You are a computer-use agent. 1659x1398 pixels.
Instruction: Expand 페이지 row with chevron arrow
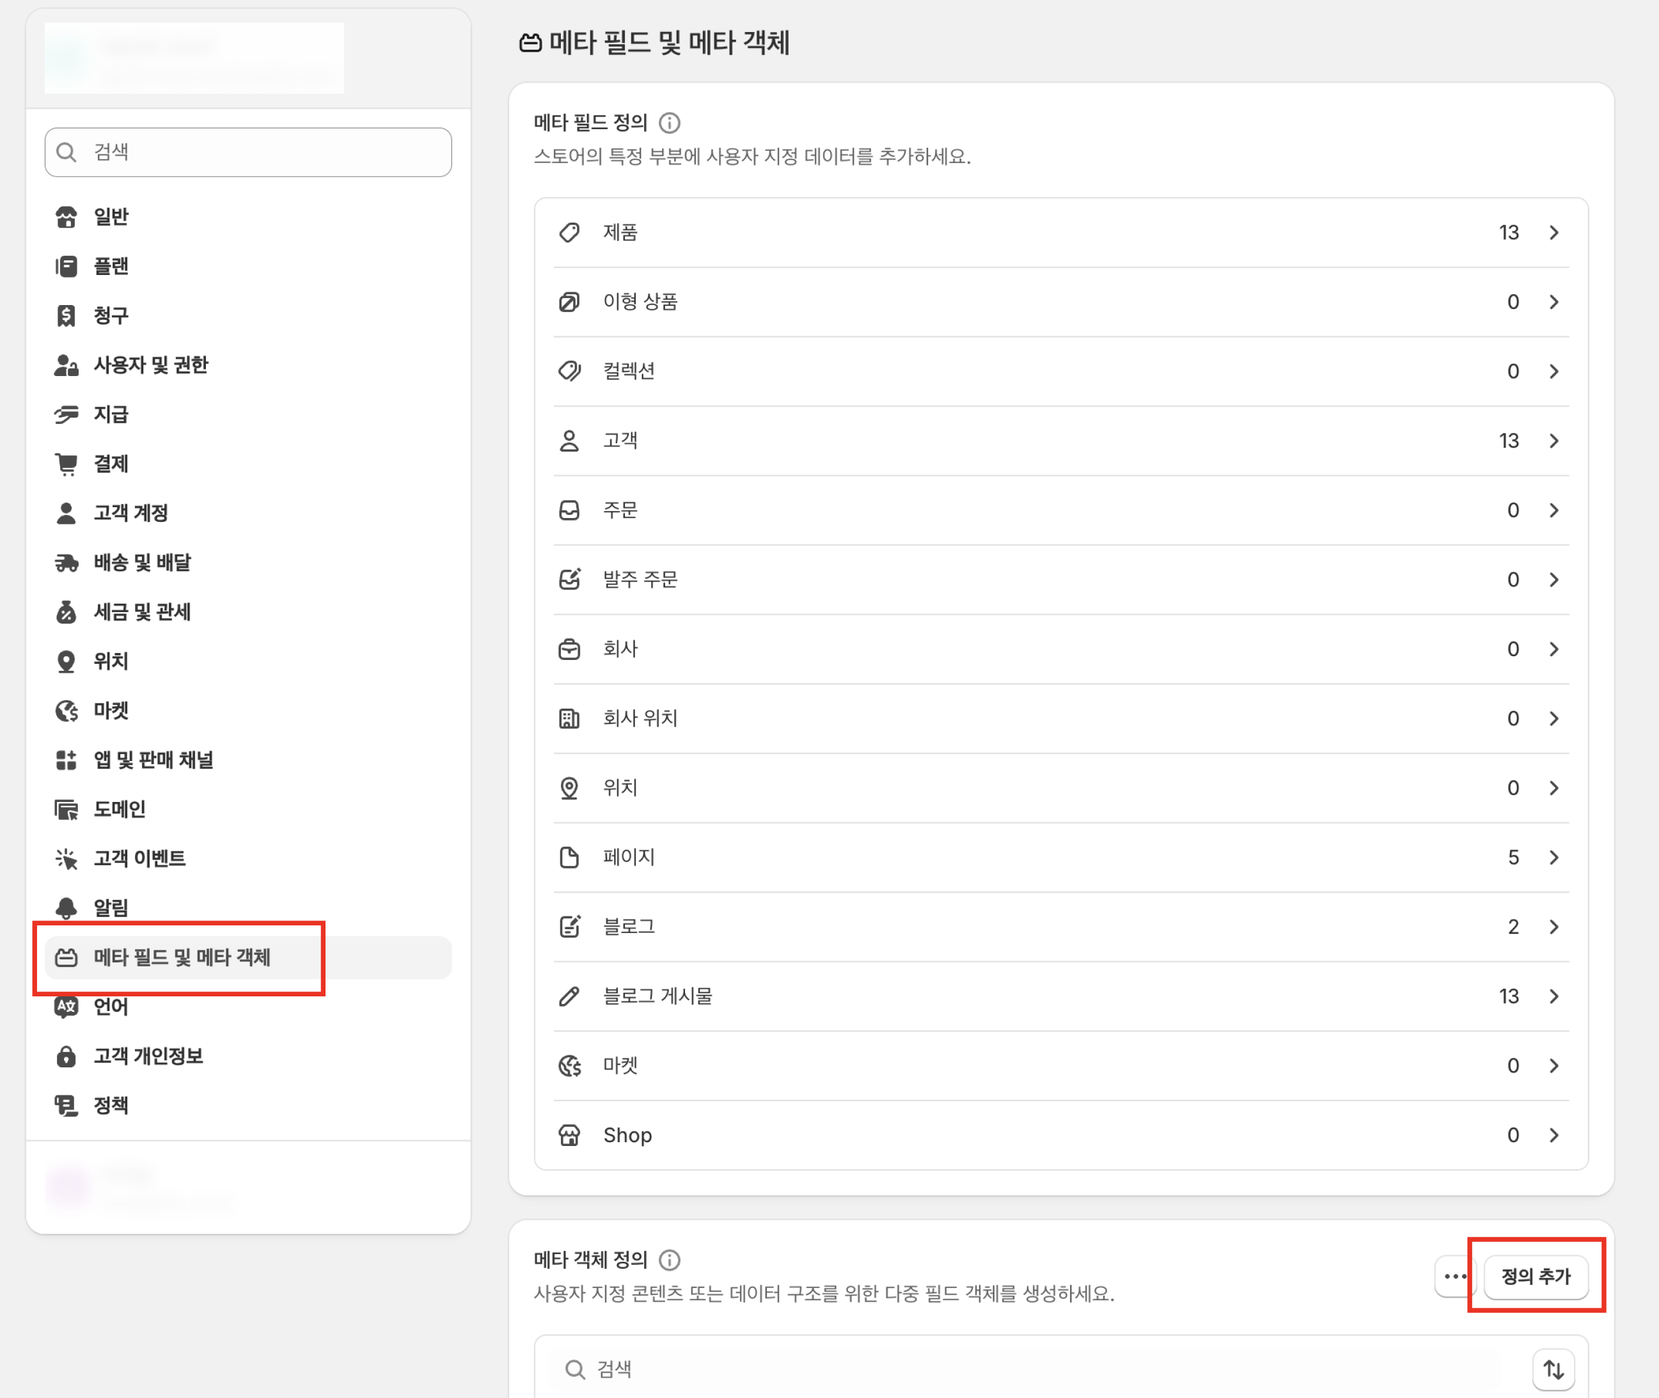(1553, 858)
